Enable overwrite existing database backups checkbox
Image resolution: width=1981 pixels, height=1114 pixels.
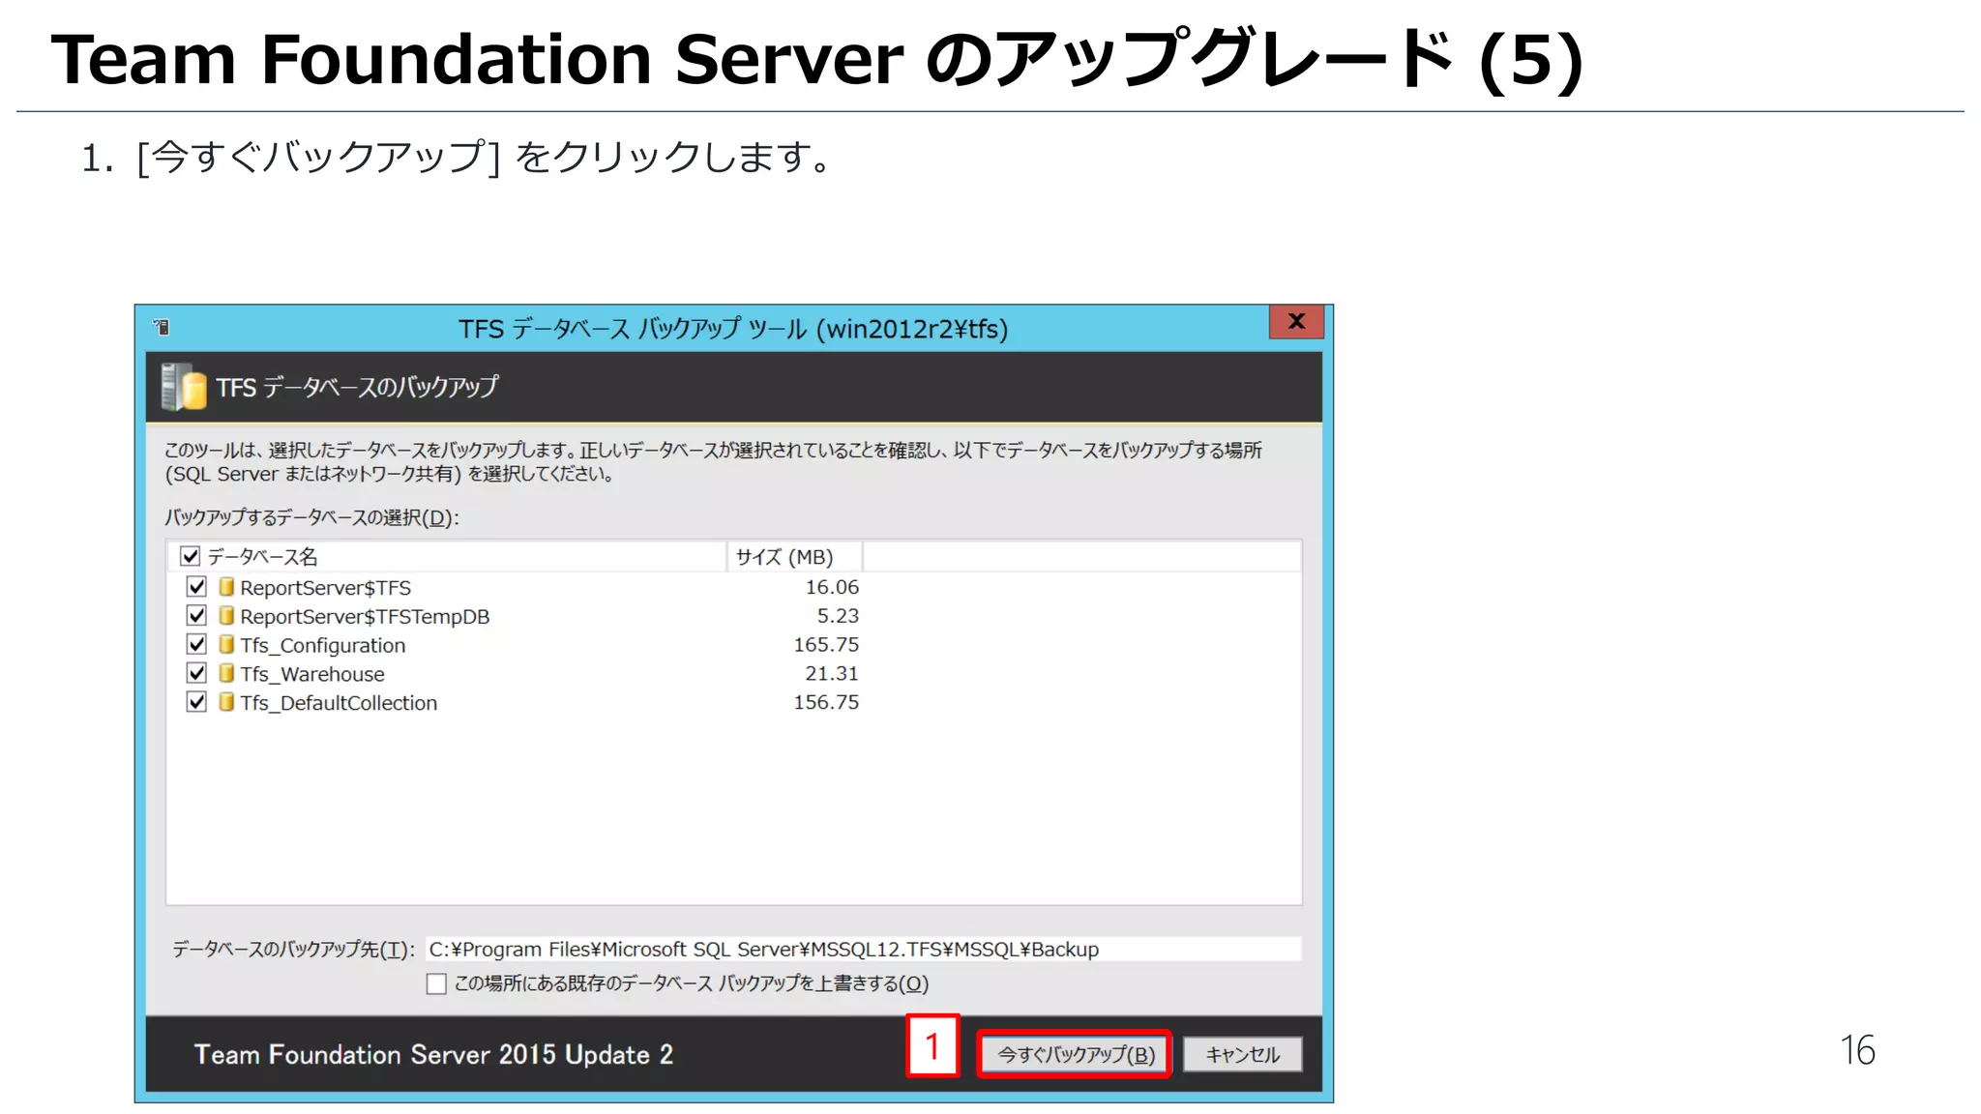pos(436,983)
